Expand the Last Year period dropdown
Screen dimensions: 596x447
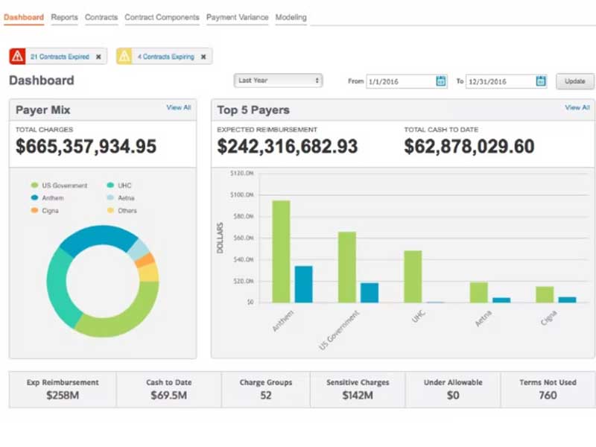278,80
